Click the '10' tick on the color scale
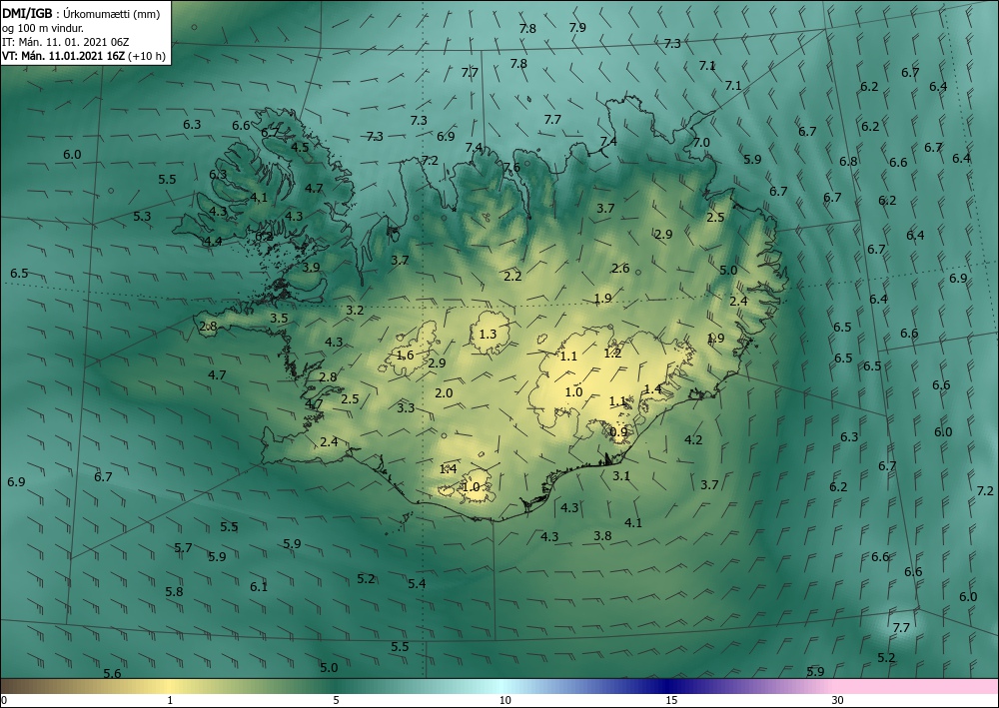Viewport: 999px width, 708px height. [504, 700]
